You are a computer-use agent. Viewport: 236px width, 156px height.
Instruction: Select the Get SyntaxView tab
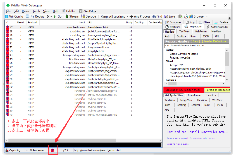(174, 95)
